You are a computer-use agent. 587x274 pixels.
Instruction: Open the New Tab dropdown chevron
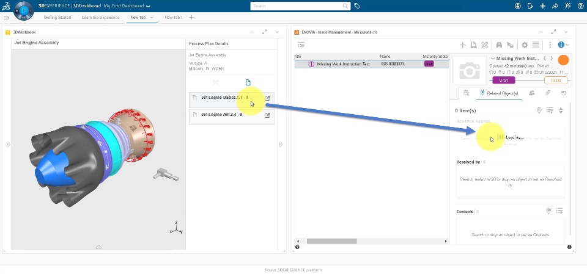point(152,18)
